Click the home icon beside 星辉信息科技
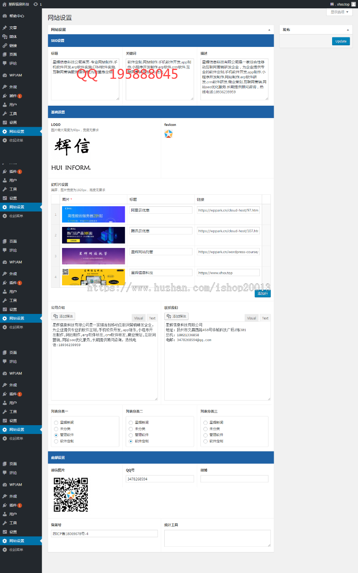 coord(4,4)
